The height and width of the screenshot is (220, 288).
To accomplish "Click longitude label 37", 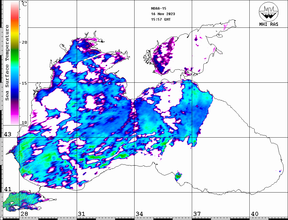I will 197,214.
